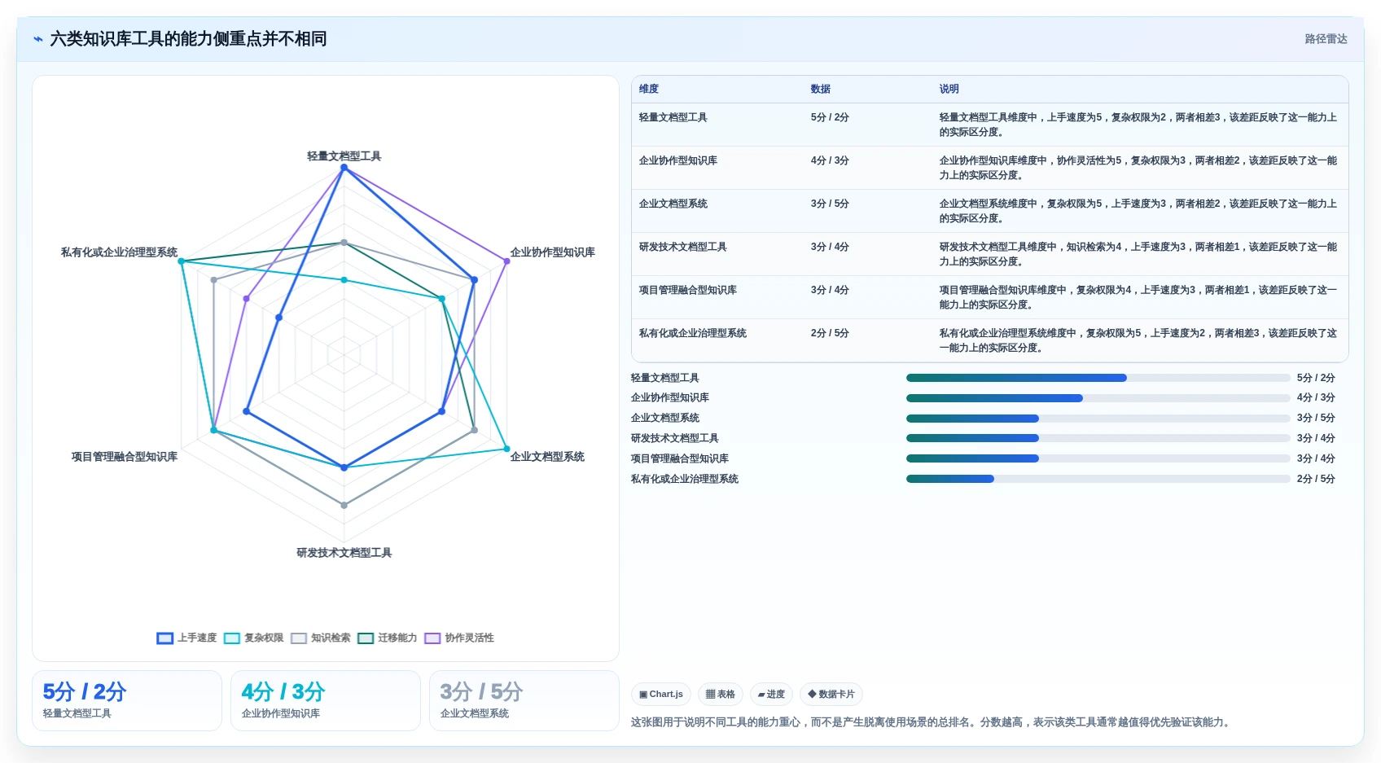
Task: Click the description starting 研发技术文档型工具维度中
Action: pyautogui.click(x=1138, y=254)
